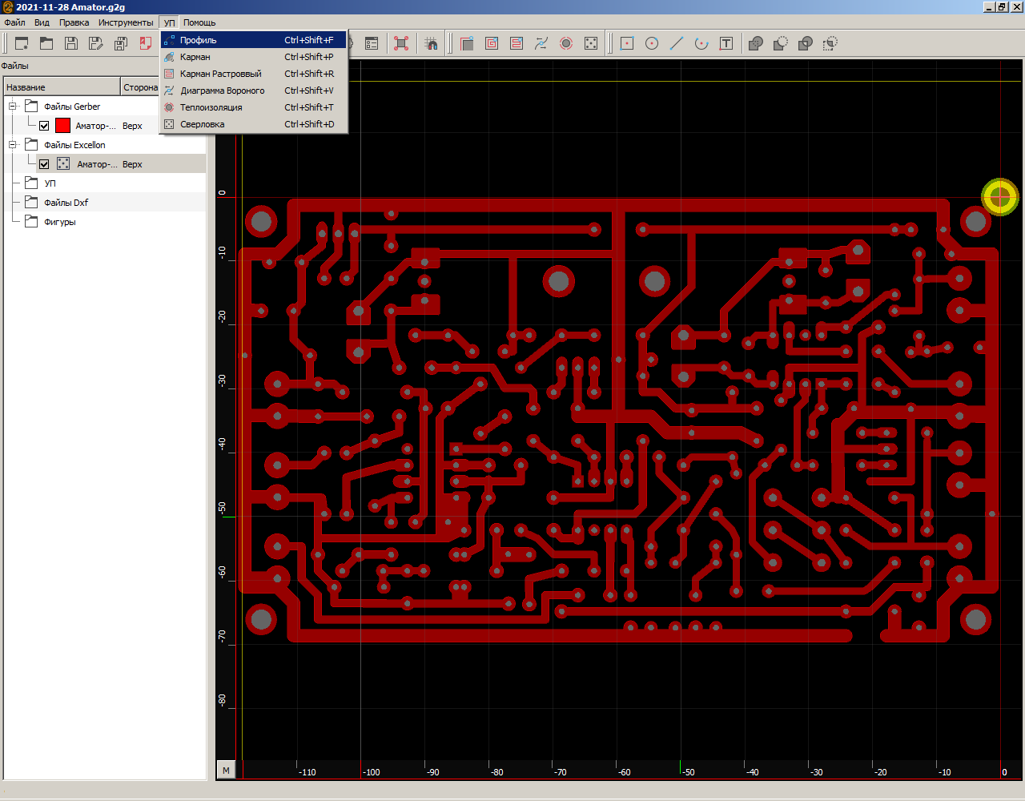
Task: Click the red Gerber layer color swatch
Action: (x=62, y=126)
